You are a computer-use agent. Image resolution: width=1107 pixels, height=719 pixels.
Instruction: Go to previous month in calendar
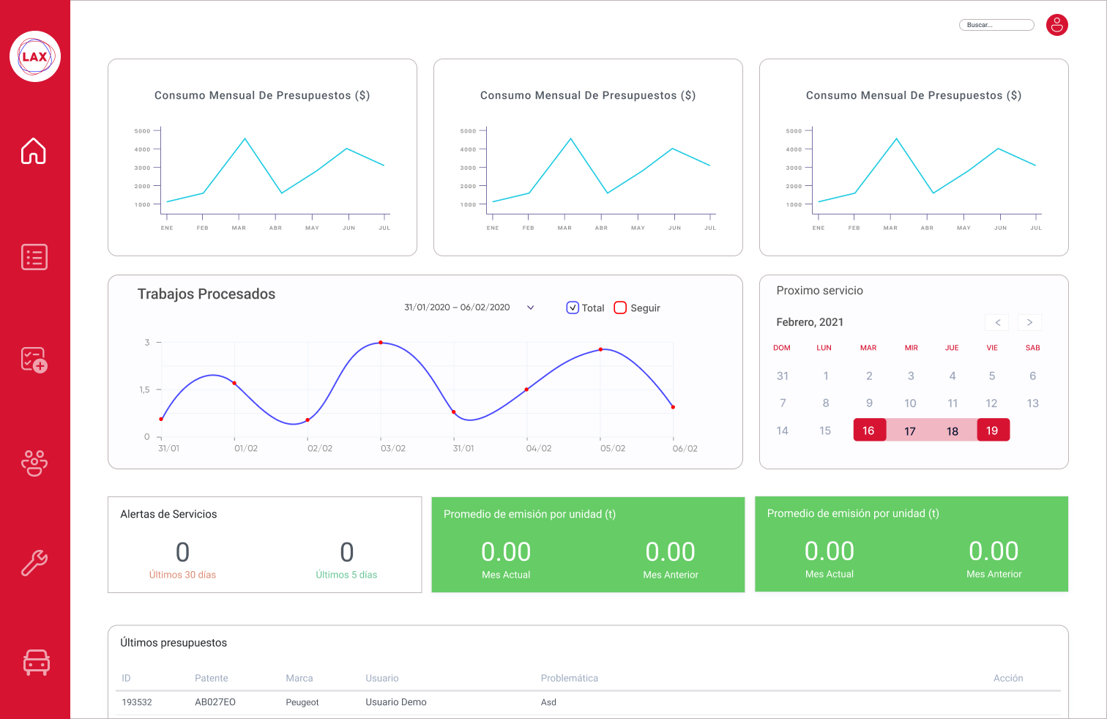tap(997, 322)
